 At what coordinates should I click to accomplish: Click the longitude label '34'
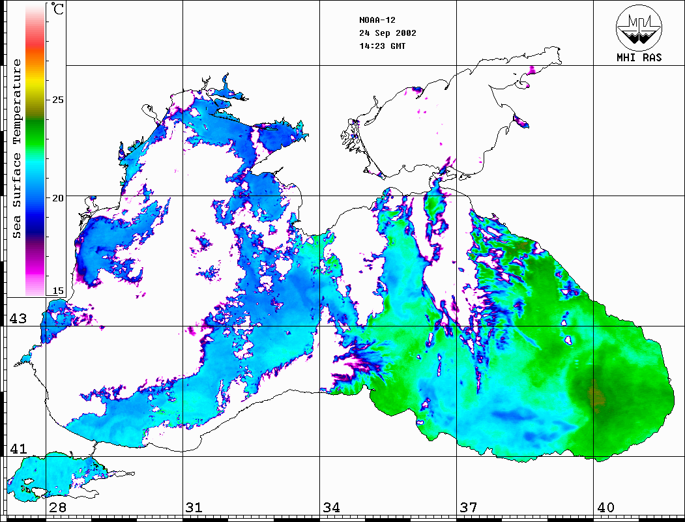point(332,508)
